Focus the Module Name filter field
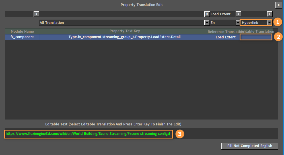The image size is (284, 155). pyautogui.click(x=19, y=14)
